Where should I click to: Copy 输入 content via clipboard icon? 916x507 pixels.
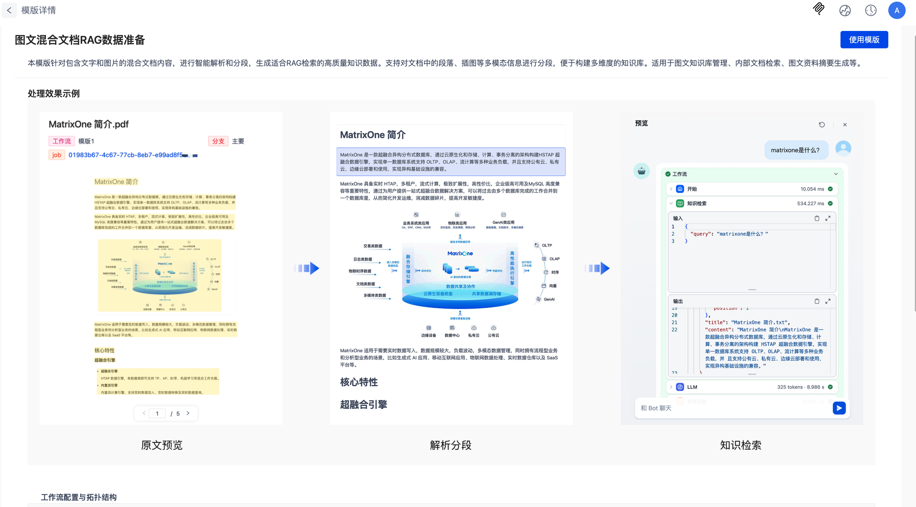tap(817, 218)
